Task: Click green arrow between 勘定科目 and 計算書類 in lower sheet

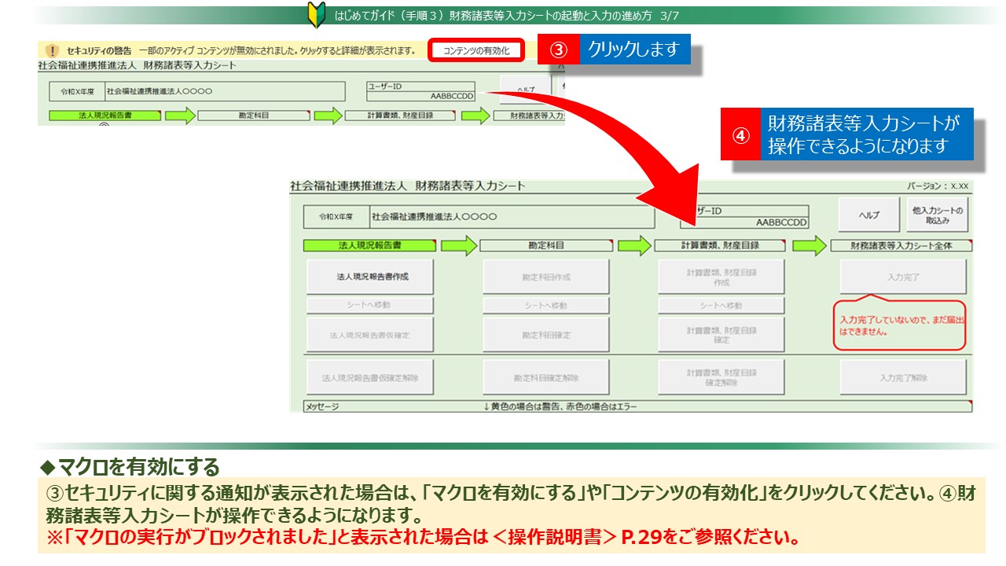Action: (634, 245)
